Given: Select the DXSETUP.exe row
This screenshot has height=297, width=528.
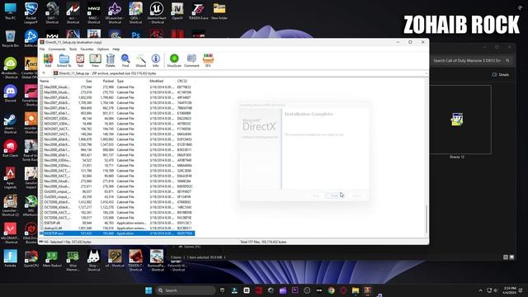Looking at the screenshot, I should [117, 233].
